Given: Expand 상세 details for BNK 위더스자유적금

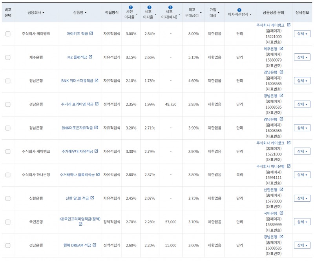Looking at the screenshot, I should click(x=302, y=81).
